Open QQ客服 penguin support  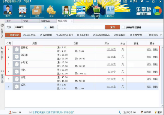tap(146, 112)
